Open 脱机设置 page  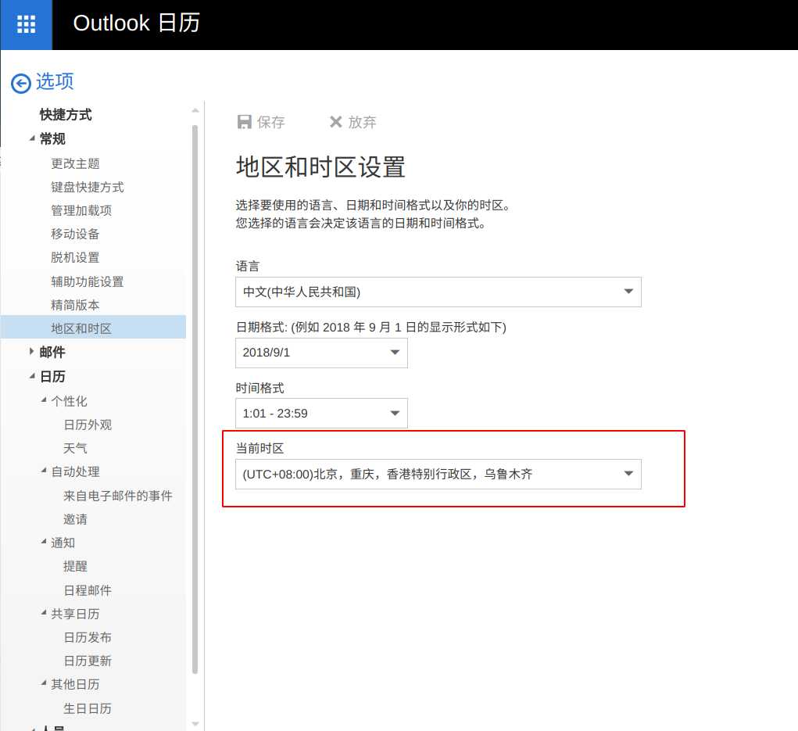[75, 257]
